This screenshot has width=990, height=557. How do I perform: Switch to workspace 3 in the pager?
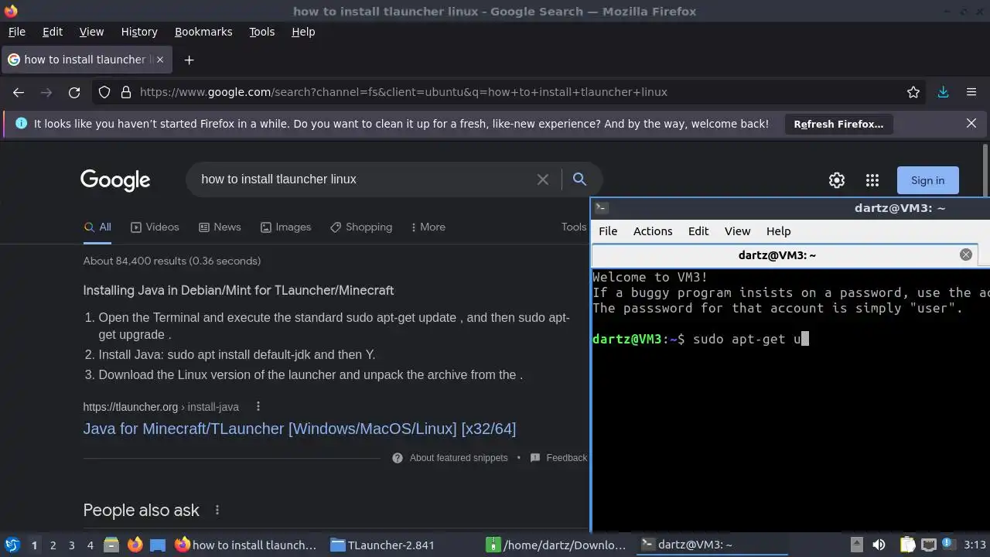pyautogui.click(x=71, y=545)
